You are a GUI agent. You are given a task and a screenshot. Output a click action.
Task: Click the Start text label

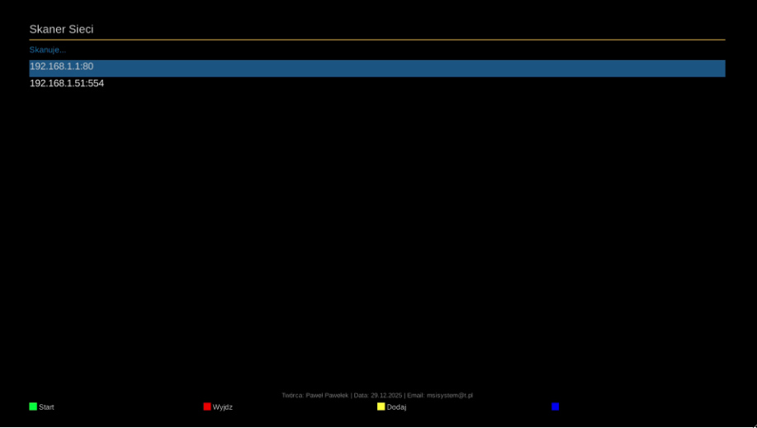pos(46,407)
